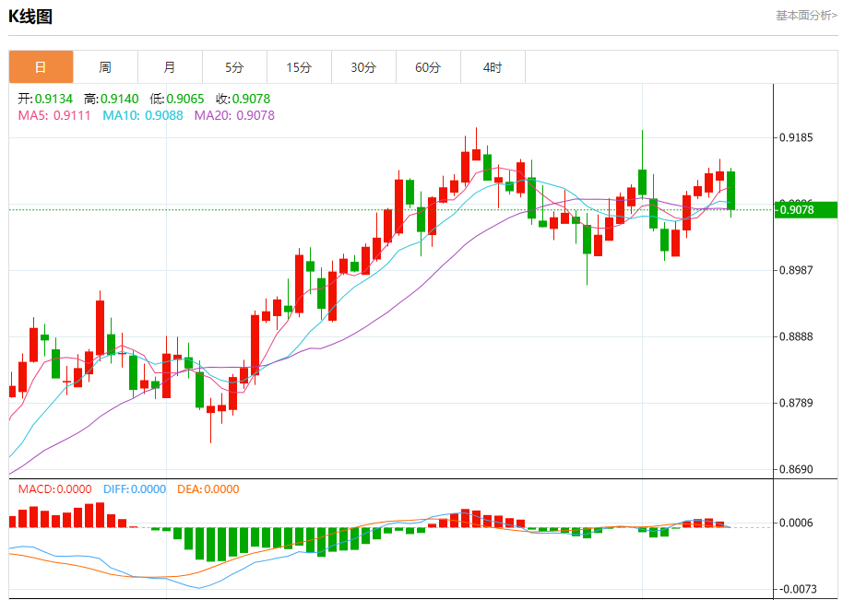This screenshot has width=843, height=600.
Task: Open the 30分 interval tab
Action: pos(363,67)
